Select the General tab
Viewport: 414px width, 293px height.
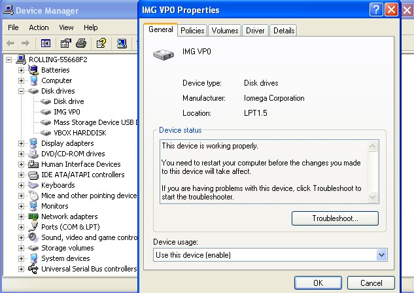point(160,29)
